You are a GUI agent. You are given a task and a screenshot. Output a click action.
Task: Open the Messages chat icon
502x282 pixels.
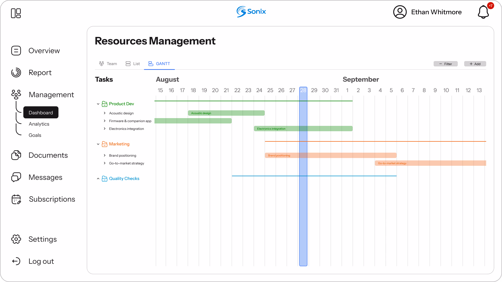tap(16, 177)
